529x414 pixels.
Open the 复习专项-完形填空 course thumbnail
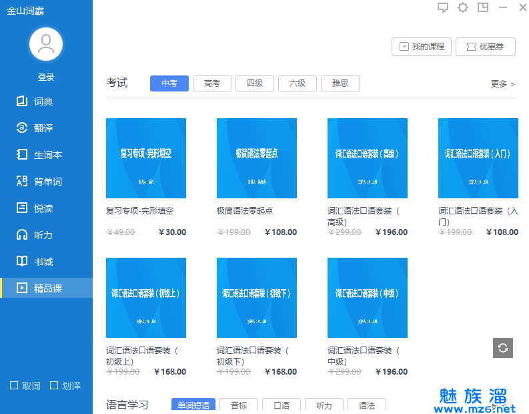coord(146,158)
